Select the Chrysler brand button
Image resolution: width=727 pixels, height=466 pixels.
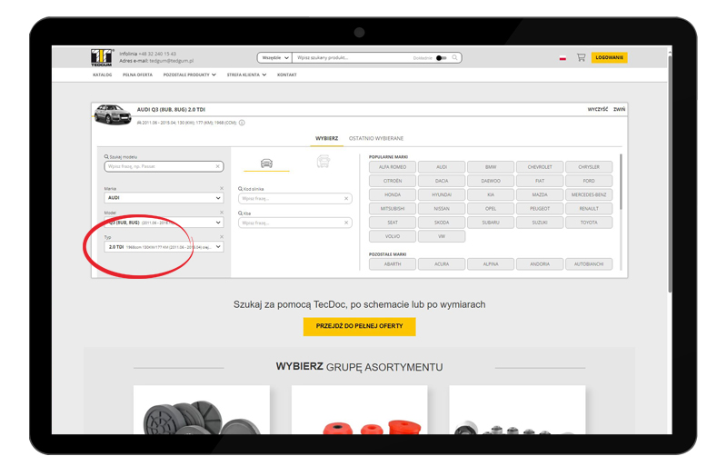(x=589, y=167)
